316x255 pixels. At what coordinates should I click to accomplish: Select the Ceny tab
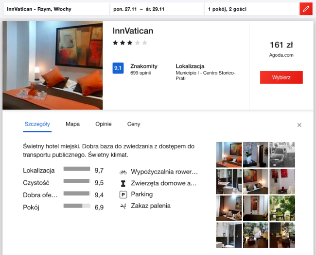coord(134,124)
